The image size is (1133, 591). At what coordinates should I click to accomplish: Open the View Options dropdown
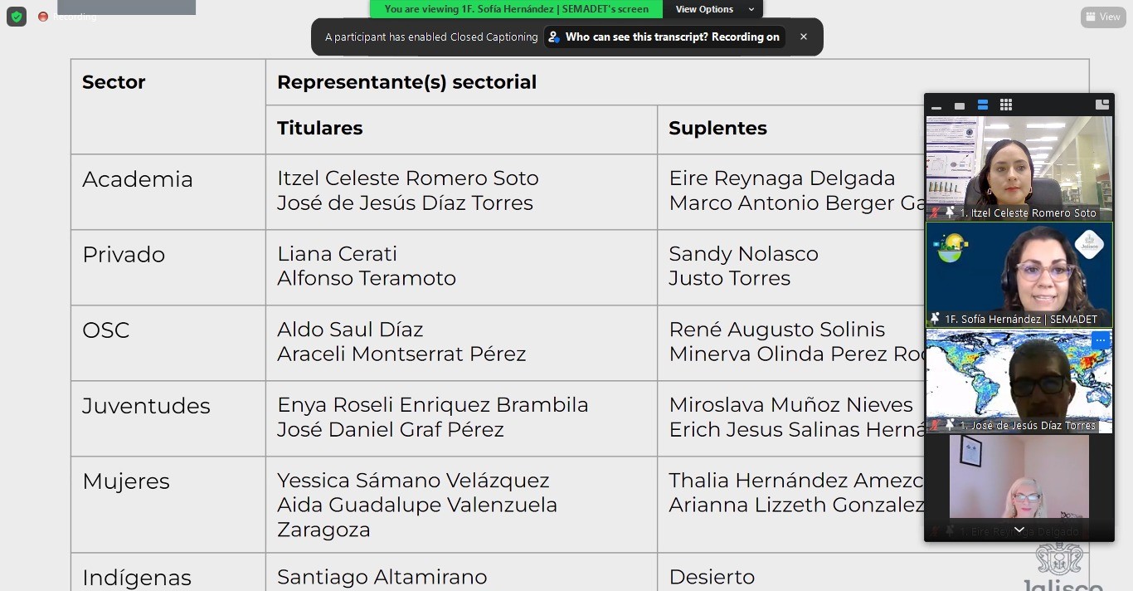point(713,9)
